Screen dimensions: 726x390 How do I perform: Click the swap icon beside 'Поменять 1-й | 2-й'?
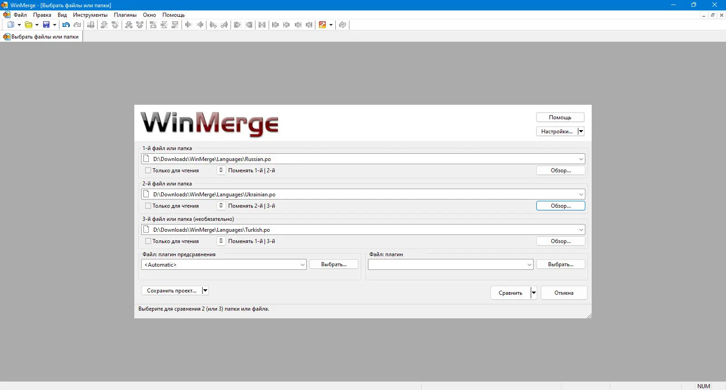[x=221, y=171]
